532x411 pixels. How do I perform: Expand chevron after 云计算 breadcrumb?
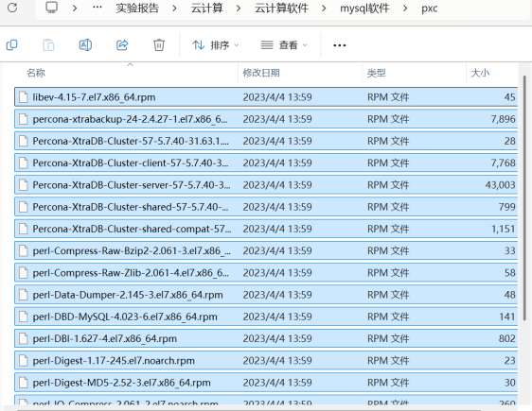click(x=239, y=8)
